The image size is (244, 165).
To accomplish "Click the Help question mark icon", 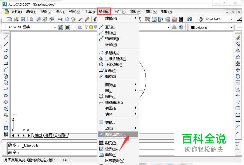I will [189, 19].
